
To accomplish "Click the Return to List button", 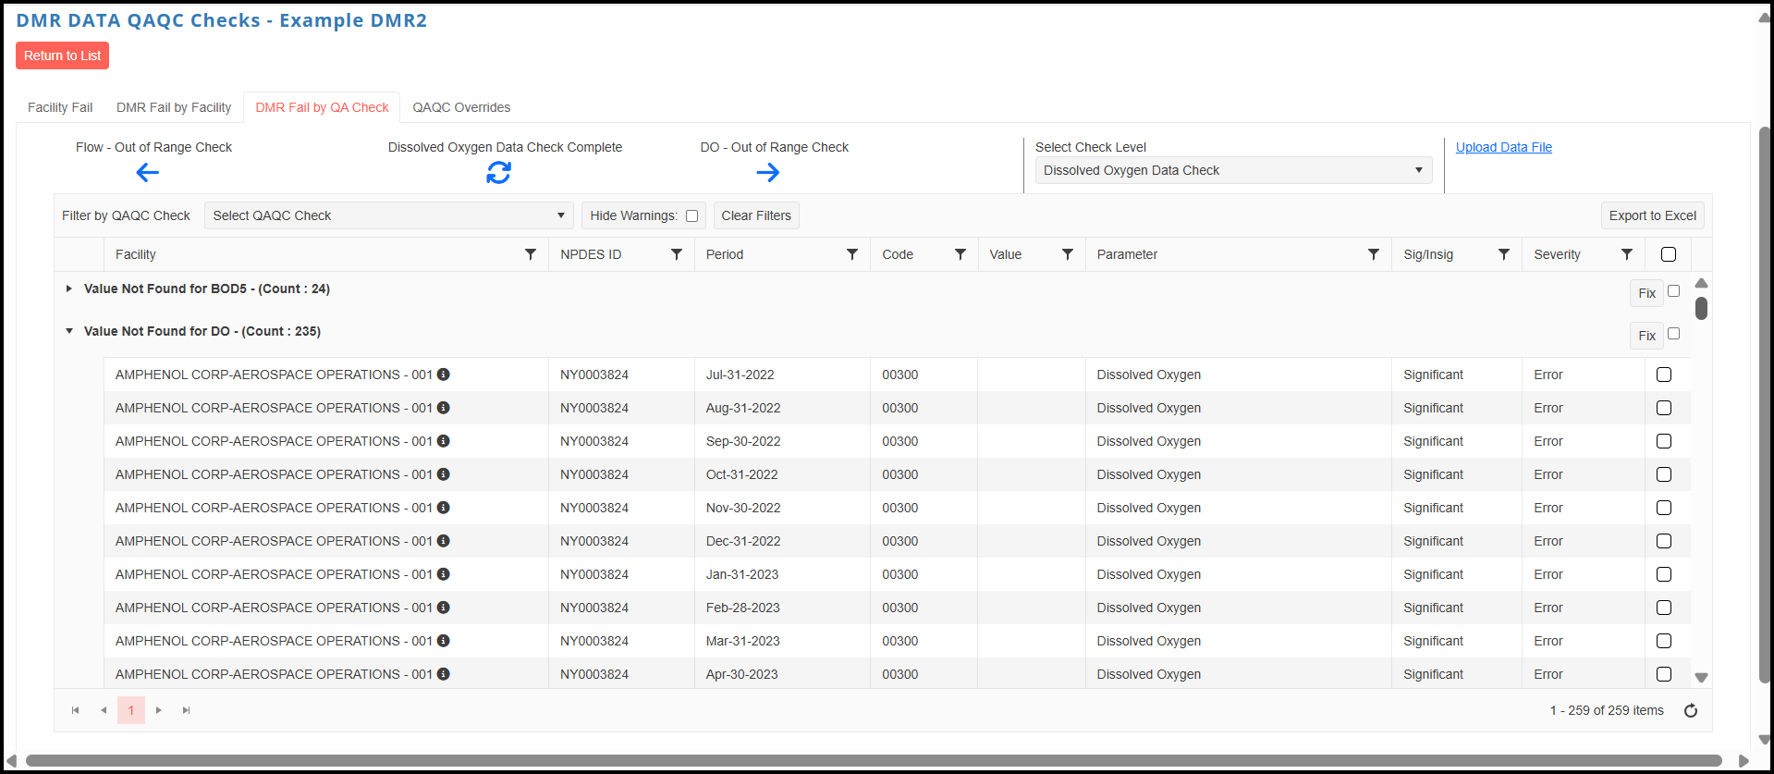I will pos(63,55).
